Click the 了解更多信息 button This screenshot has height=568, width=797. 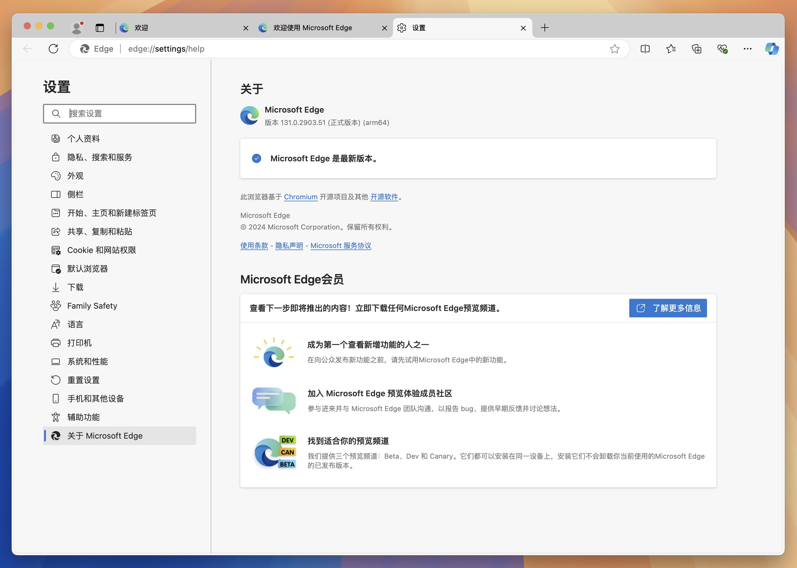pos(668,308)
